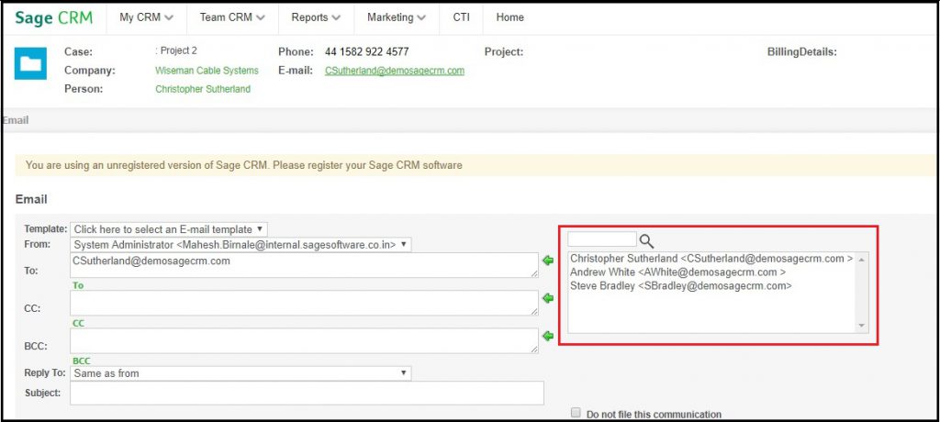The image size is (940, 422).
Task: Click the phone number 44 1582 922 4577
Action: click(x=367, y=51)
